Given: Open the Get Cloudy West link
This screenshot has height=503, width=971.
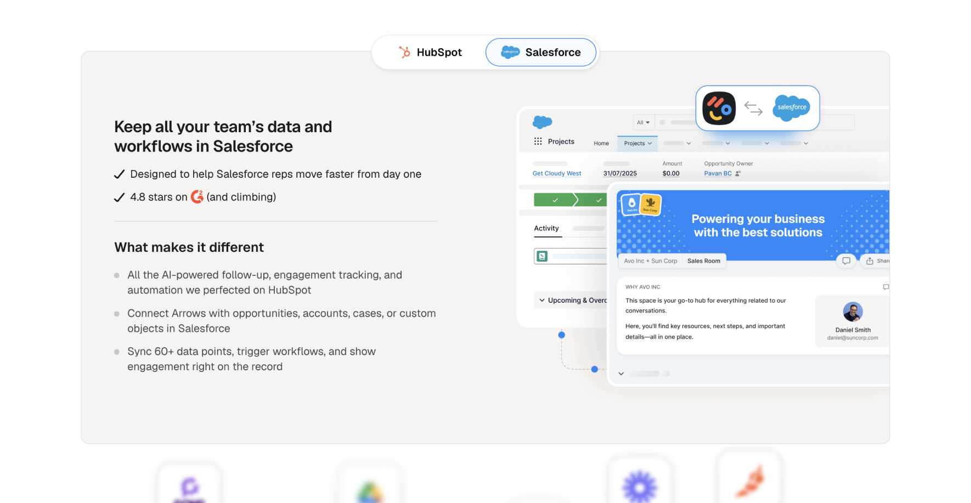Looking at the screenshot, I should [x=557, y=173].
